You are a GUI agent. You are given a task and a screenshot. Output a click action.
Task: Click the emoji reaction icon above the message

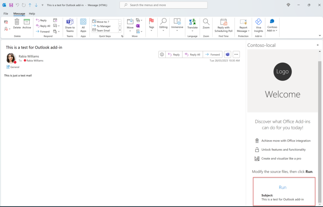point(162,54)
